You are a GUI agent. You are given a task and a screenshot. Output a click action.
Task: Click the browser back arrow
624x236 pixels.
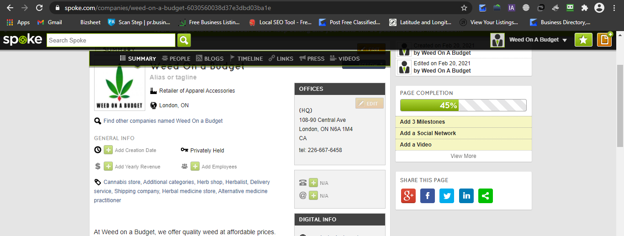point(10,8)
